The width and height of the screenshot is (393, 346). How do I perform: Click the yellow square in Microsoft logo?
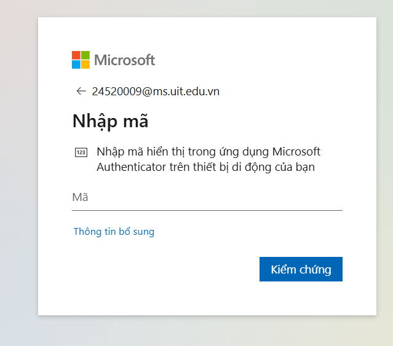pyautogui.click(x=85, y=65)
